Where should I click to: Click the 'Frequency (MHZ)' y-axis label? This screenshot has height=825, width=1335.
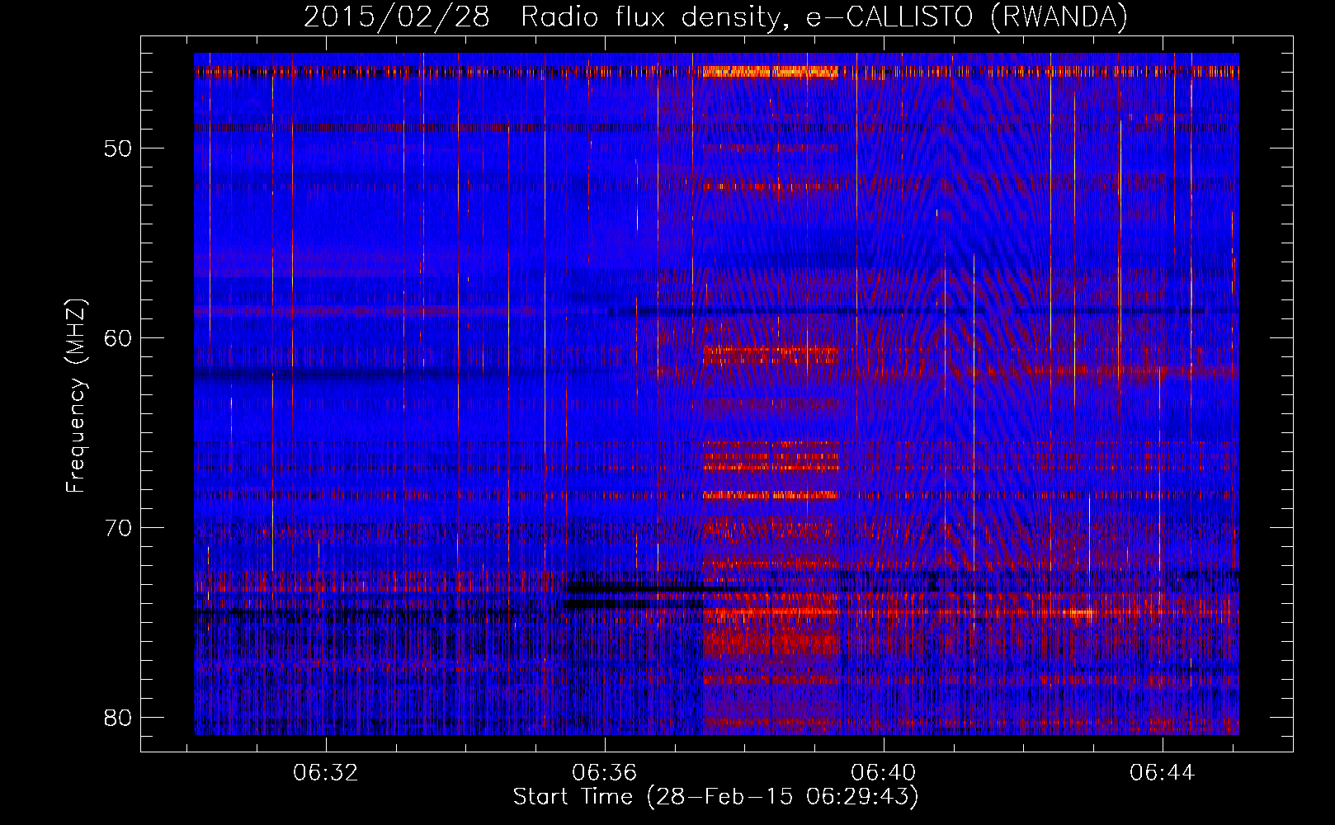(76, 396)
